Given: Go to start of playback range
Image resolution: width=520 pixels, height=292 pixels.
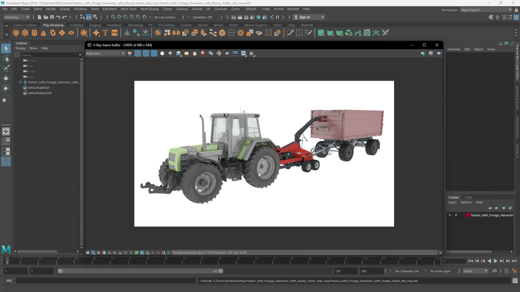Looking at the screenshot, I should pyautogui.click(x=470, y=261).
